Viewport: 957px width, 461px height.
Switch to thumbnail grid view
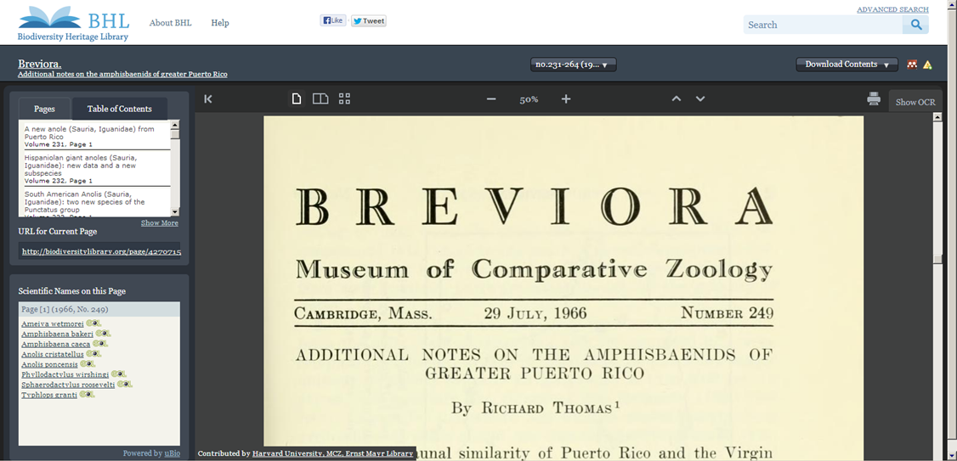point(344,99)
